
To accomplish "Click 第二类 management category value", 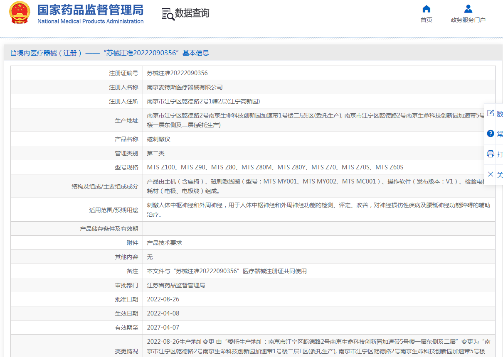I will 156,153.
